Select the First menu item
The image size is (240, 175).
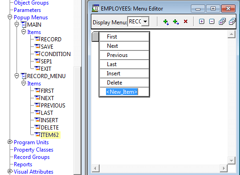click(124, 37)
